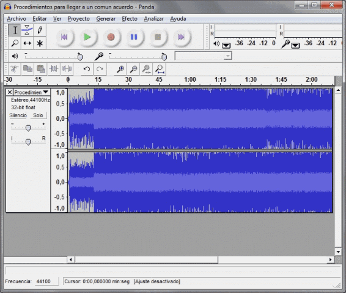This screenshot has width=346, height=293.
Task: Select the Selection (I-beam) tool
Action: tap(15, 30)
